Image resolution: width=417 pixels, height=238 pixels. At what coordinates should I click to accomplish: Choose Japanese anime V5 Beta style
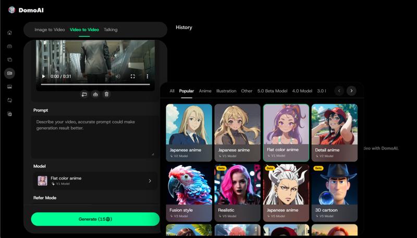(286, 193)
